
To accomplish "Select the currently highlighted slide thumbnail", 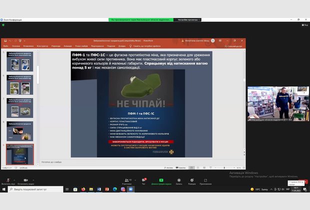I will click(20, 154).
